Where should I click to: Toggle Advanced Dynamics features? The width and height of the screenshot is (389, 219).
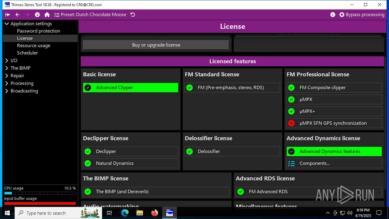coord(334,151)
